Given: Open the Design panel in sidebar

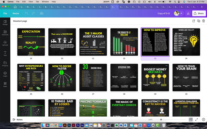Looking at the screenshot, I should coord(5,22).
